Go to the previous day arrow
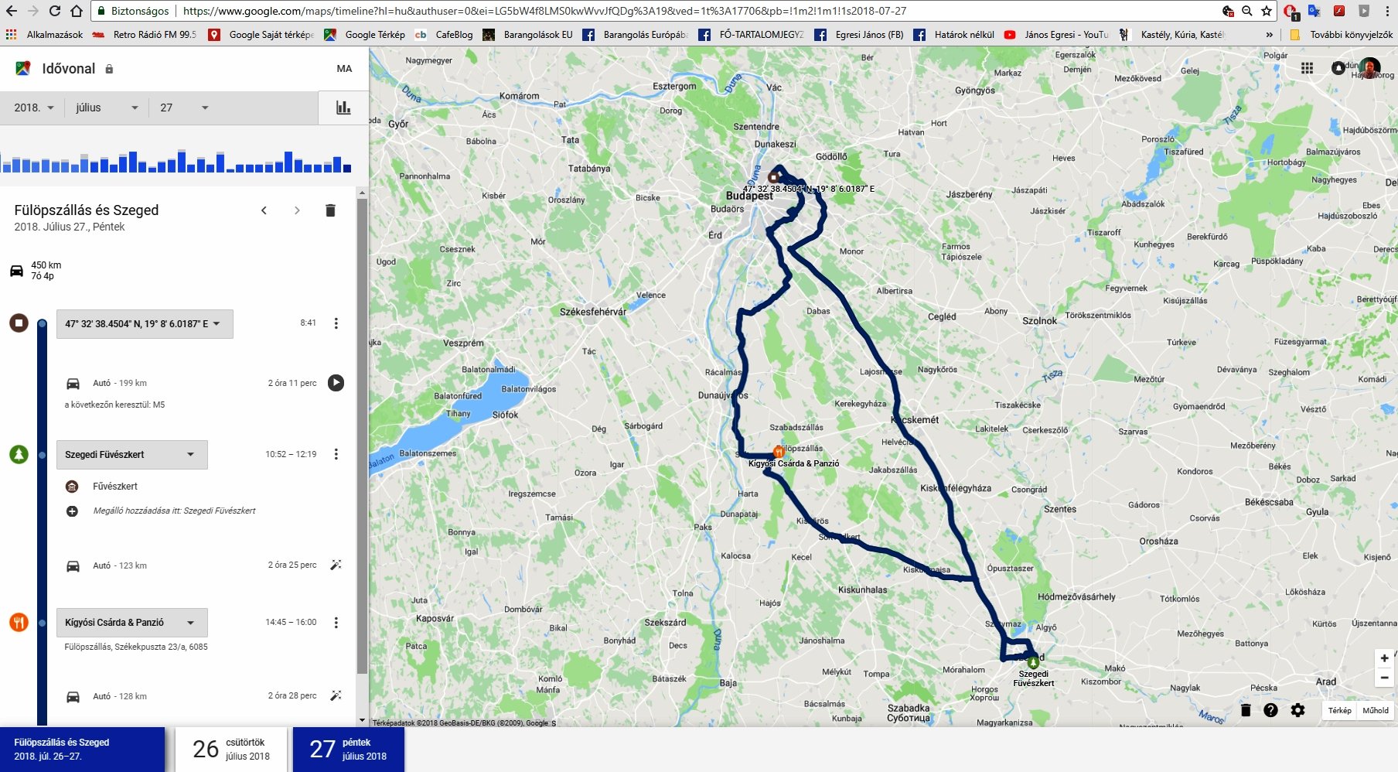Viewport: 1398px width, 772px height. [x=264, y=210]
